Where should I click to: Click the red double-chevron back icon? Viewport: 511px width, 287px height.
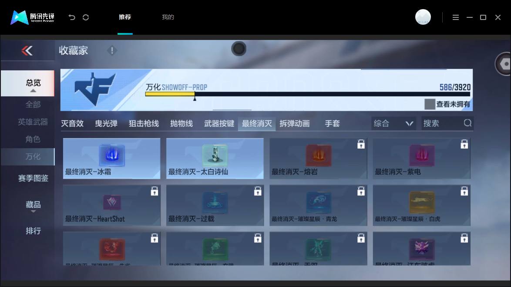27,51
